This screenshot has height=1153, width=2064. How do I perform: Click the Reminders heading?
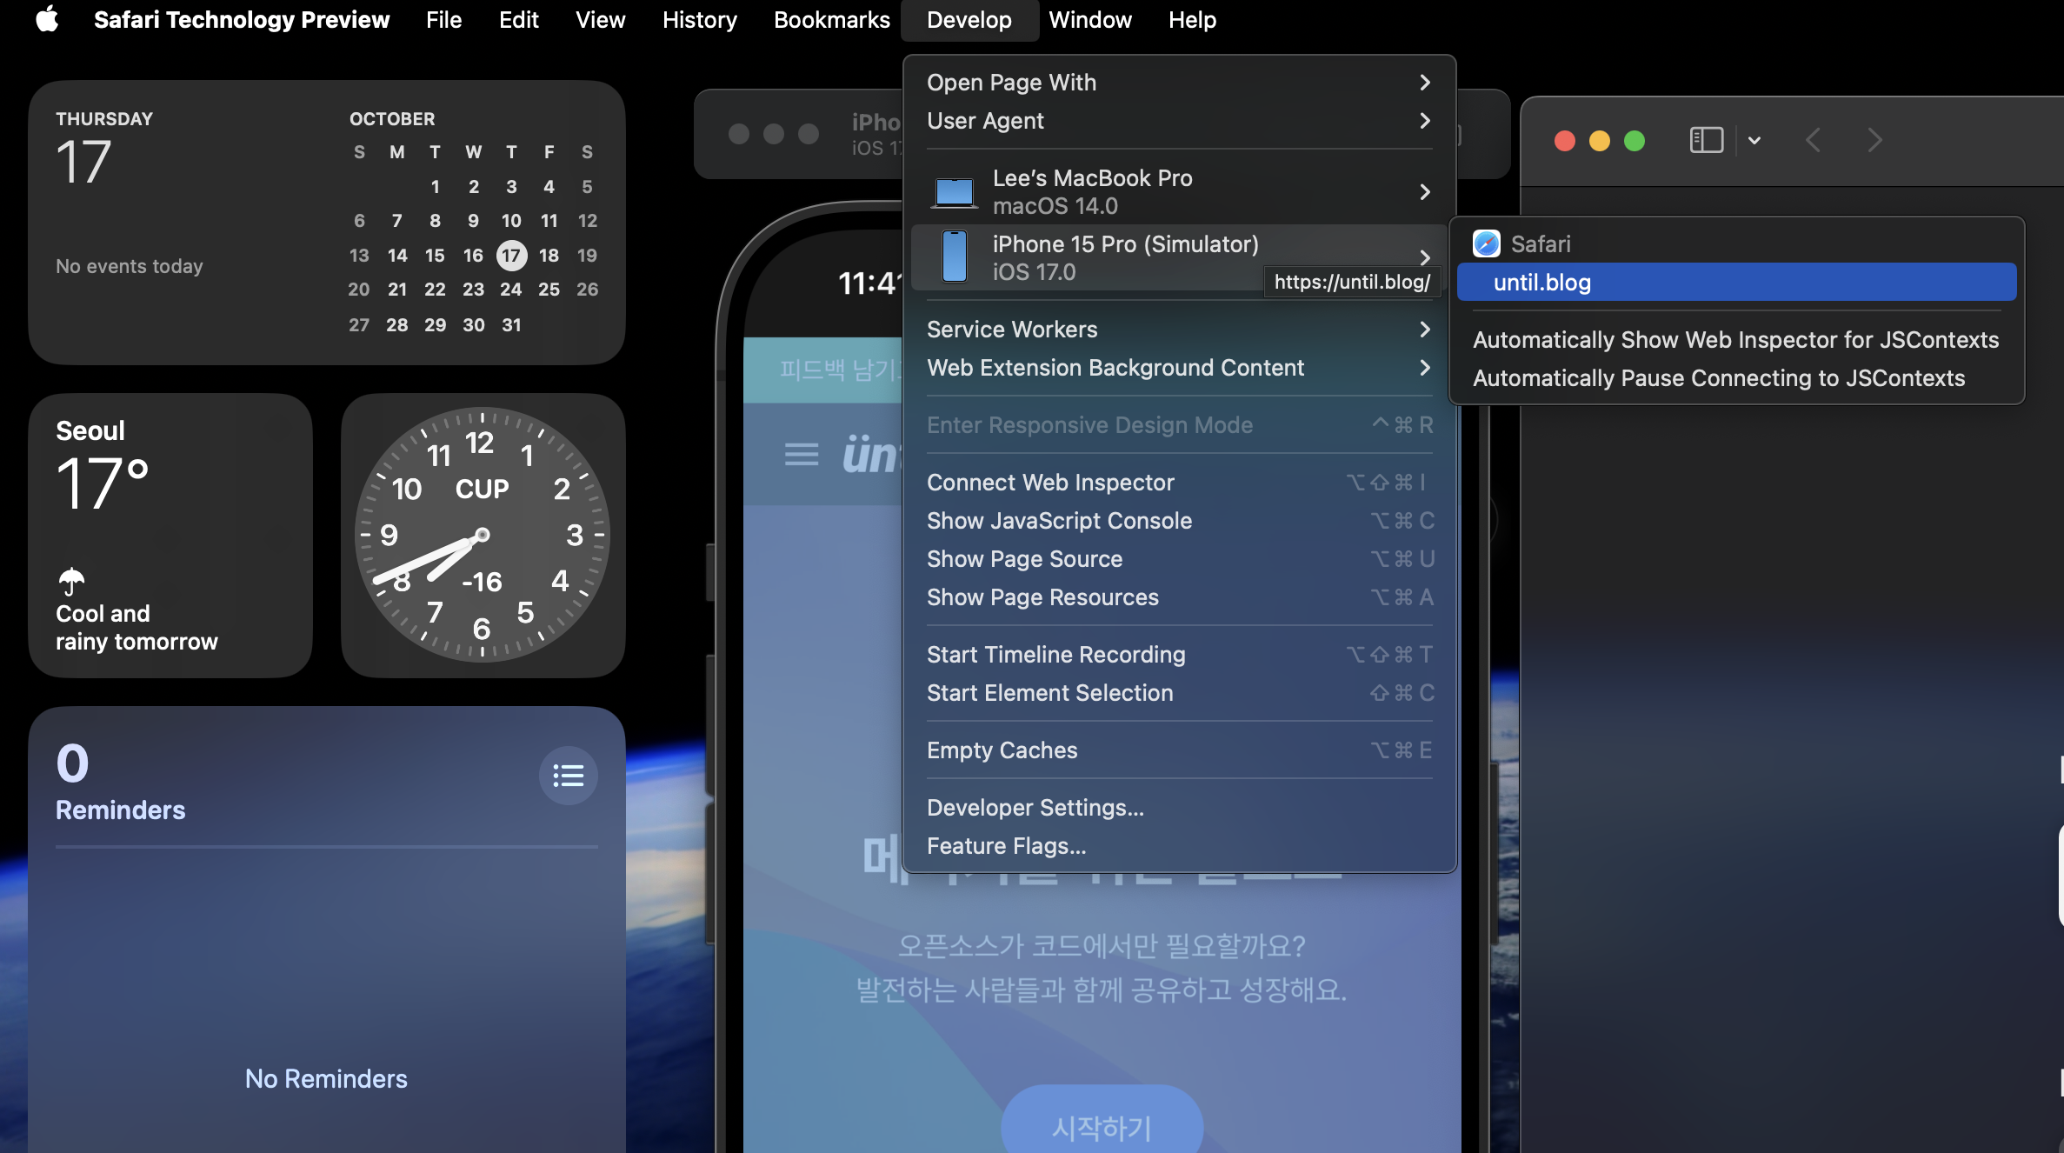(120, 810)
